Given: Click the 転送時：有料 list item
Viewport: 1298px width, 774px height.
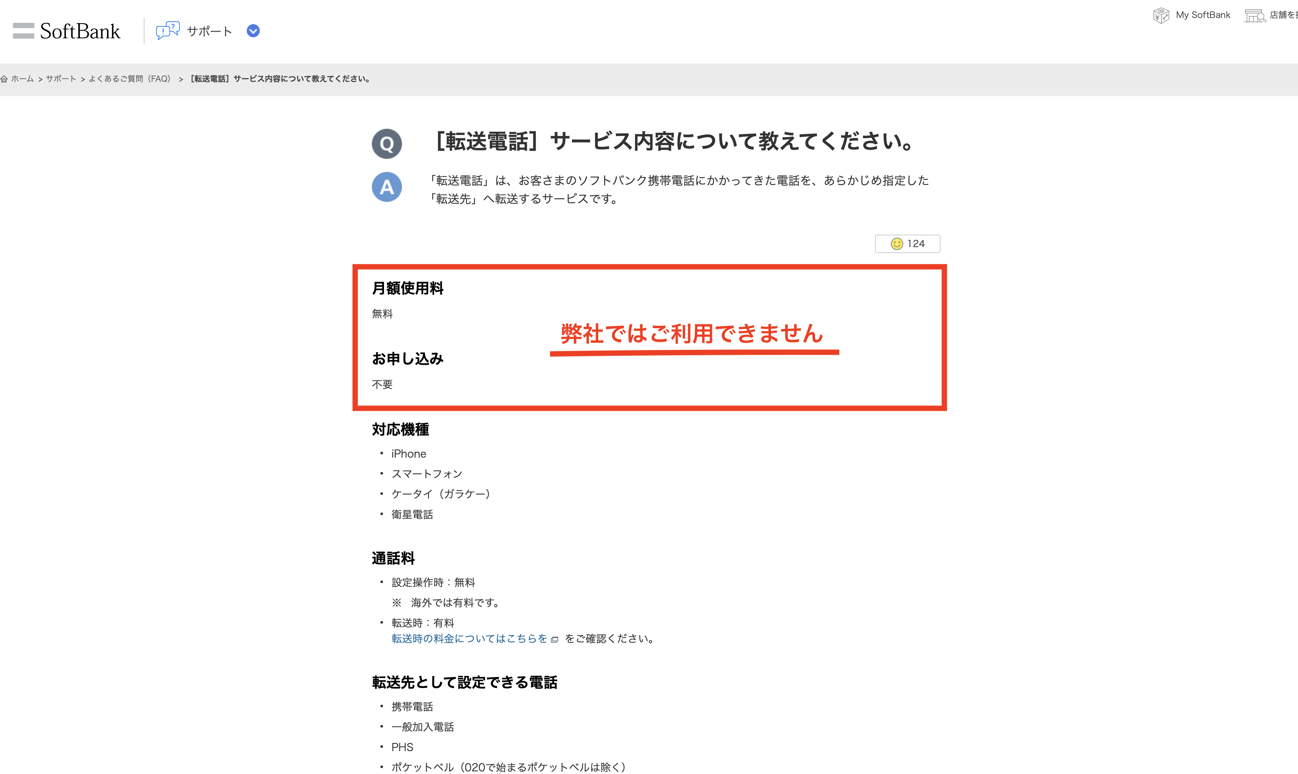Looking at the screenshot, I should pyautogui.click(x=423, y=623).
